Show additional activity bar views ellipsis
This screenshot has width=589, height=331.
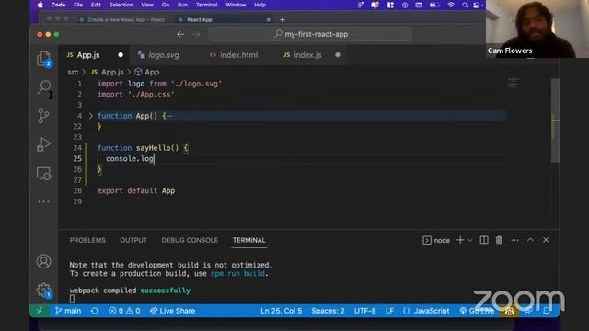(43, 202)
